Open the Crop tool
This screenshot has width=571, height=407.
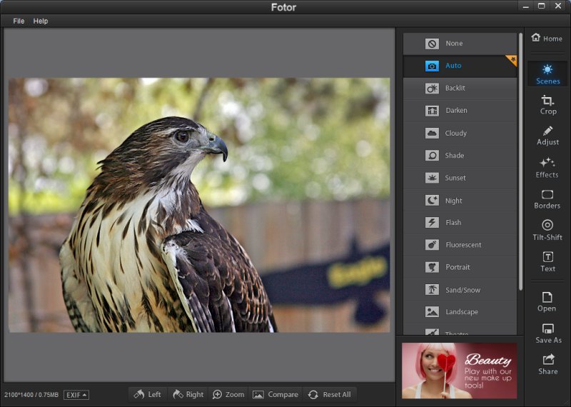tap(547, 105)
